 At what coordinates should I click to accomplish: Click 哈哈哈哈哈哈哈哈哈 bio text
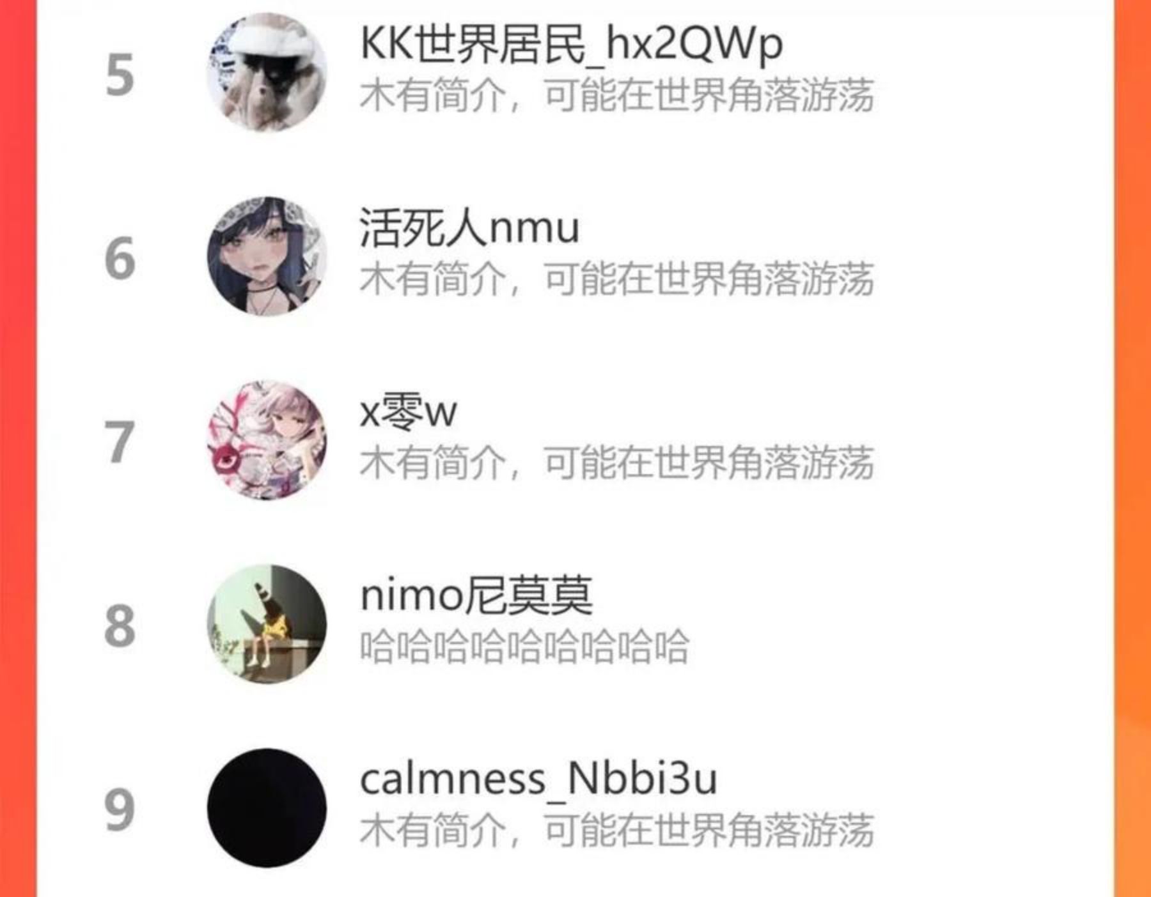[524, 647]
